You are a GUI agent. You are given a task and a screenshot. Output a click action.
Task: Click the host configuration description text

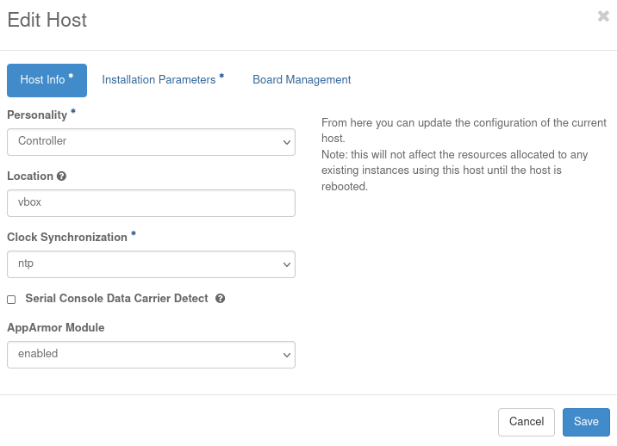[x=461, y=155]
